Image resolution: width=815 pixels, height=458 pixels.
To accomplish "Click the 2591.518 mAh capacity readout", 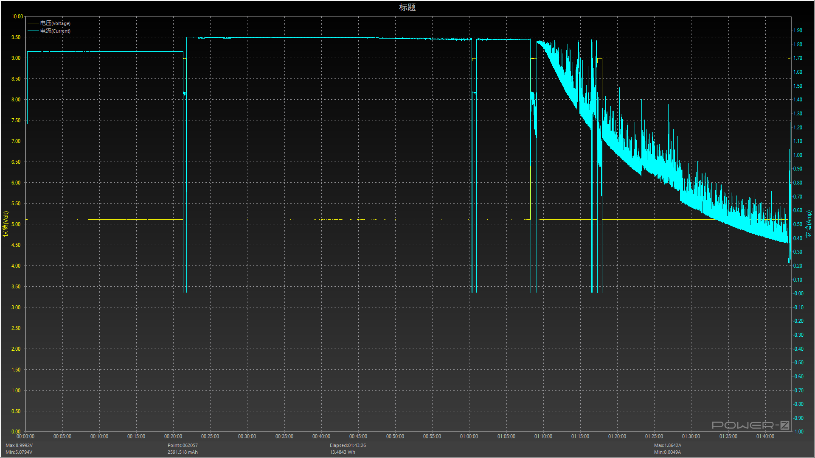I will point(183,452).
